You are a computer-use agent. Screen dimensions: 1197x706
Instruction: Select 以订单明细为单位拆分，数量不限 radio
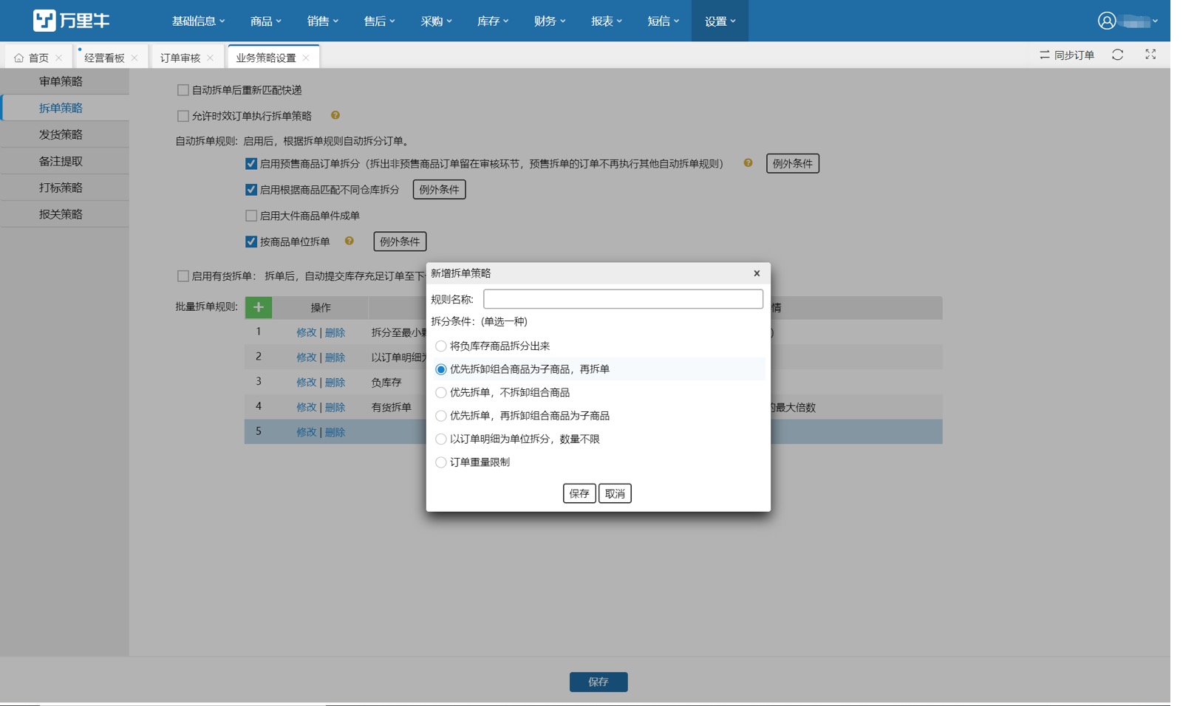click(x=441, y=439)
